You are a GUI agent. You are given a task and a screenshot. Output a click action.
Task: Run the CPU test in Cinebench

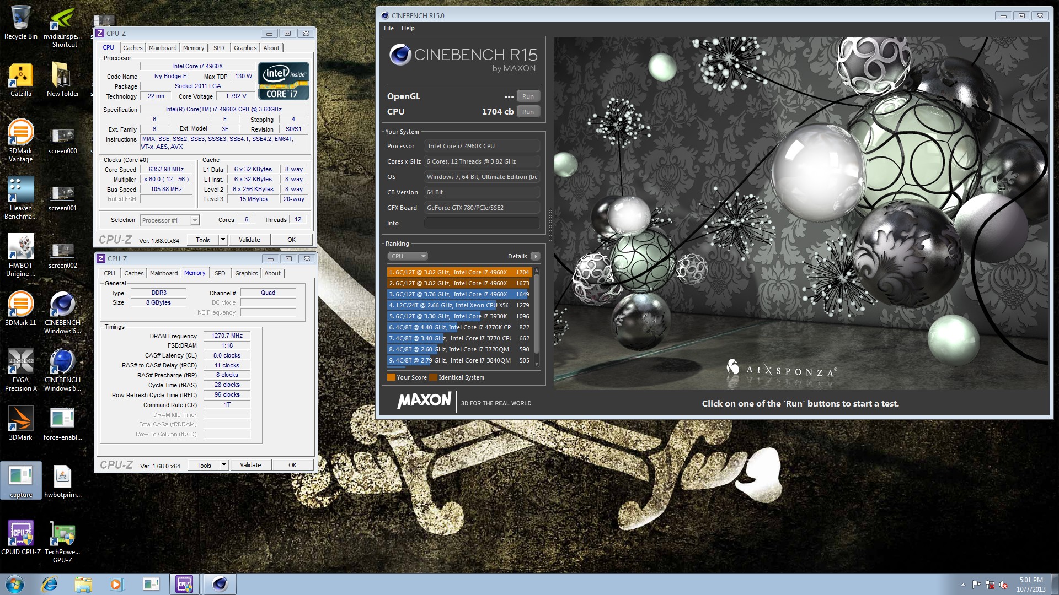pyautogui.click(x=528, y=112)
